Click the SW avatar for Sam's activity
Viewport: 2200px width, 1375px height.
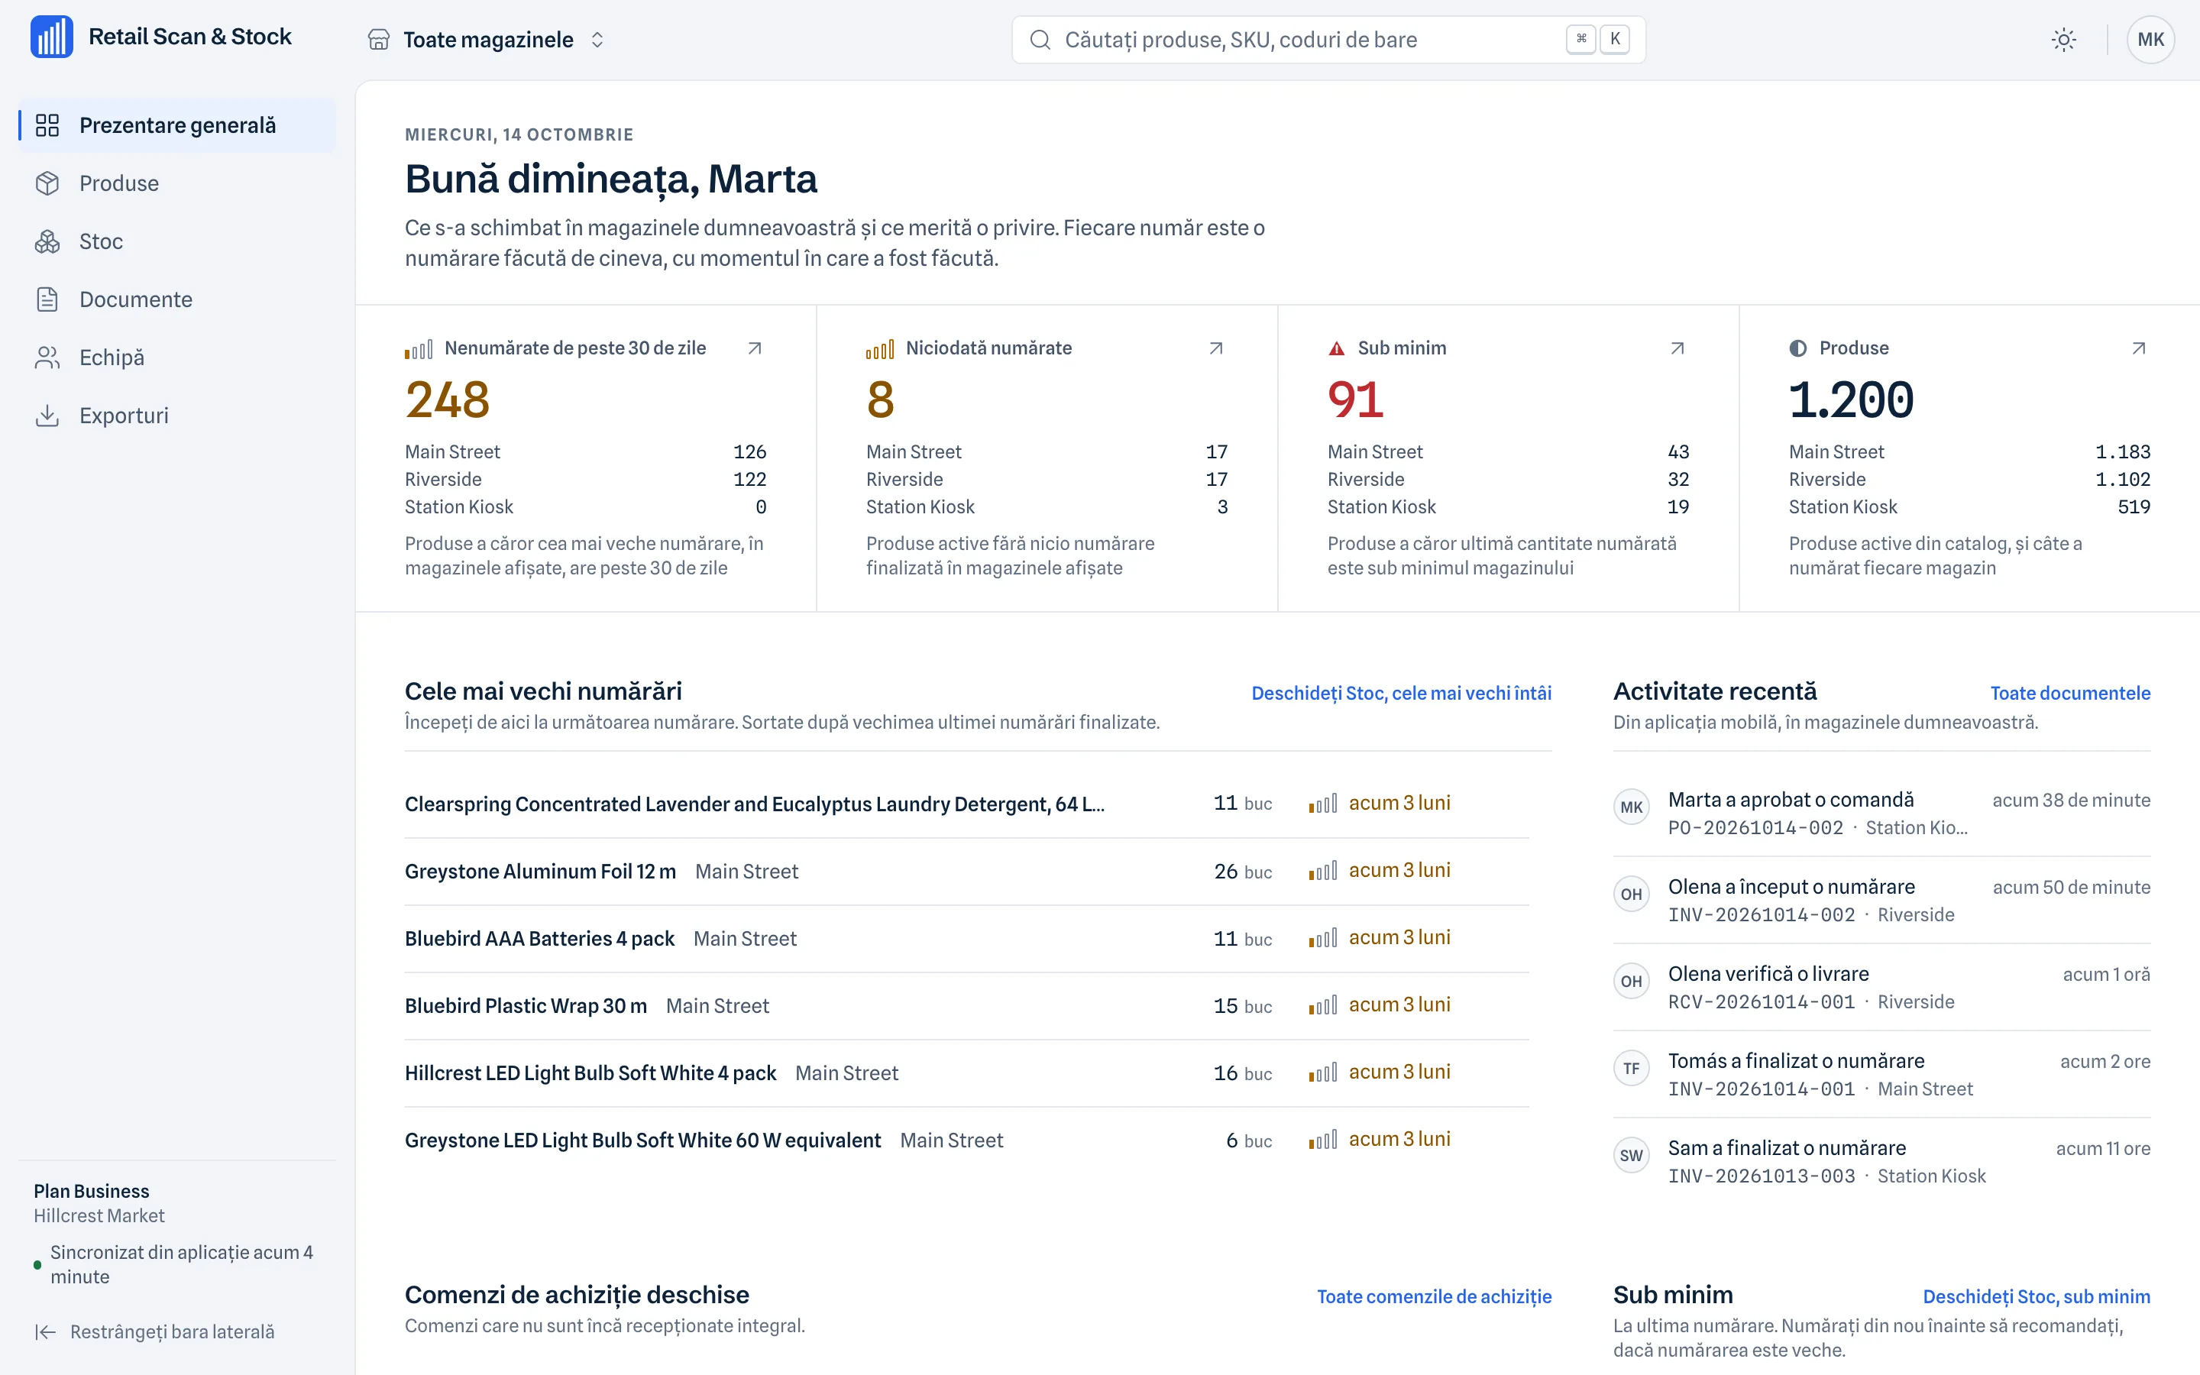pyautogui.click(x=1631, y=1155)
